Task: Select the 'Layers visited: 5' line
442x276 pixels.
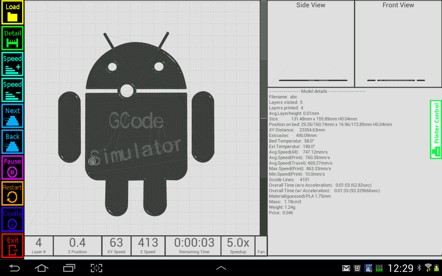Action: pos(286,102)
